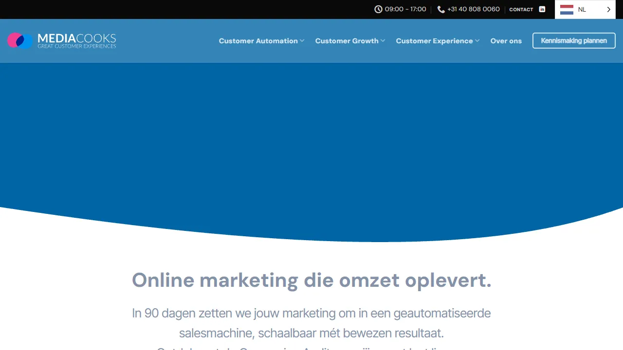This screenshot has height=350, width=623.
Task: Open the NL language switcher
Action: click(582, 9)
